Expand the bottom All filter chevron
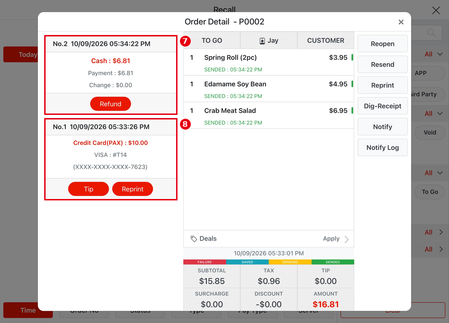Image resolution: width=449 pixels, height=323 pixels. click(x=441, y=249)
